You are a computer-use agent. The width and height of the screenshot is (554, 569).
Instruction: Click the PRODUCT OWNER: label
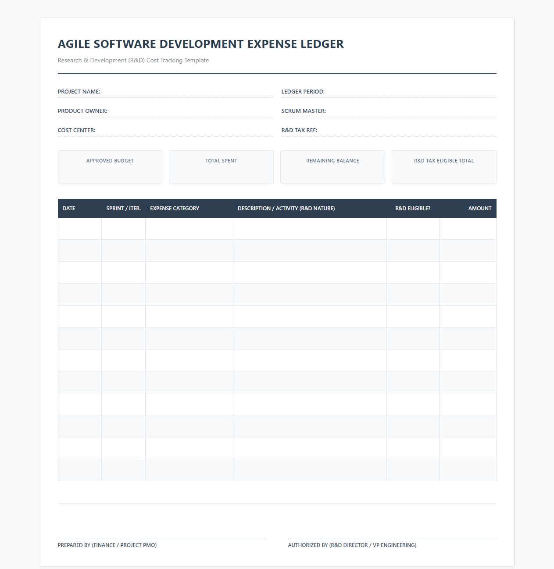pos(82,111)
